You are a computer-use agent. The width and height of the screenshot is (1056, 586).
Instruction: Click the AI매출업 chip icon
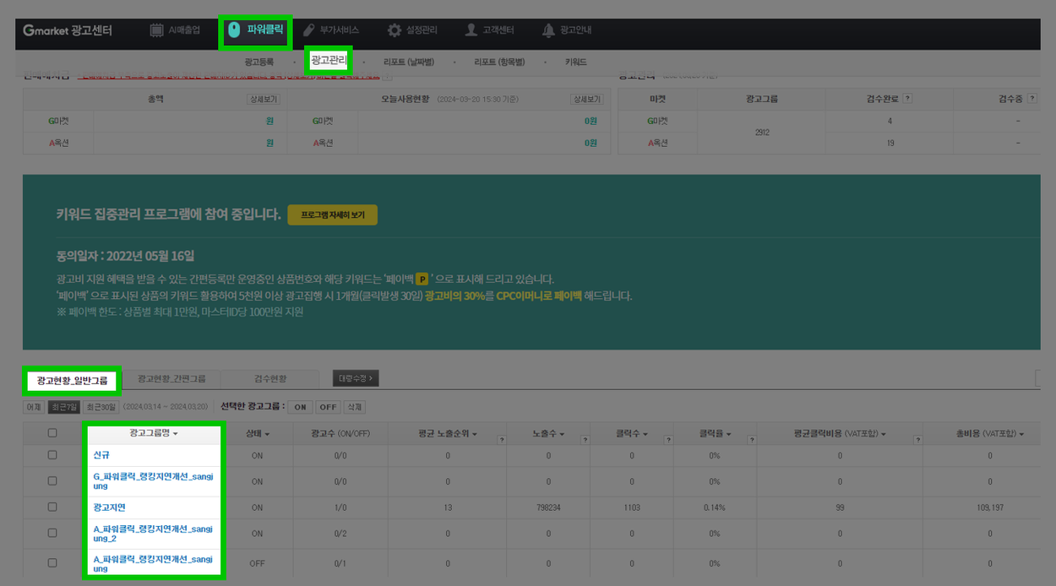156,30
